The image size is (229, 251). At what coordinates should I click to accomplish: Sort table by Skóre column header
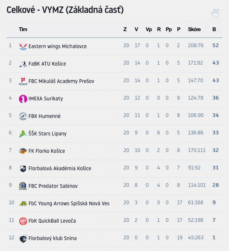(194, 29)
